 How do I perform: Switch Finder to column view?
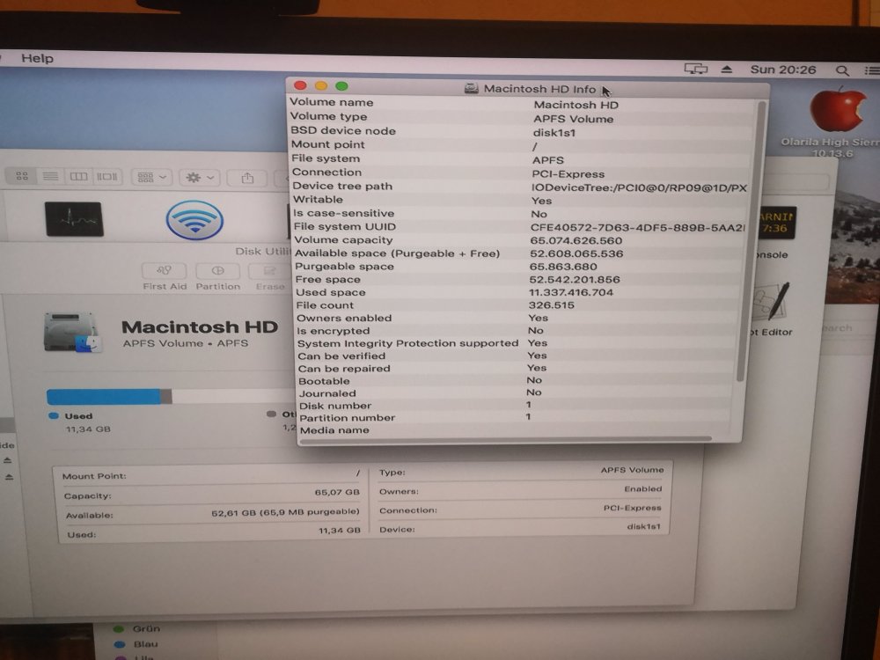click(x=78, y=177)
